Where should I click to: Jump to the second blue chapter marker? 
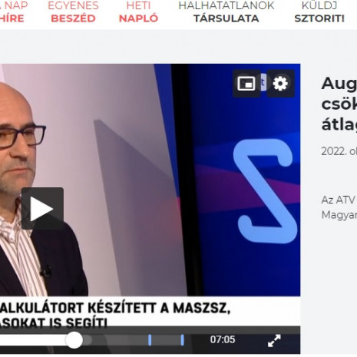tap(182, 340)
